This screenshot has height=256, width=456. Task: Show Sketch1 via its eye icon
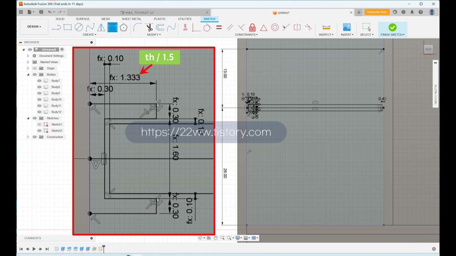pos(40,124)
